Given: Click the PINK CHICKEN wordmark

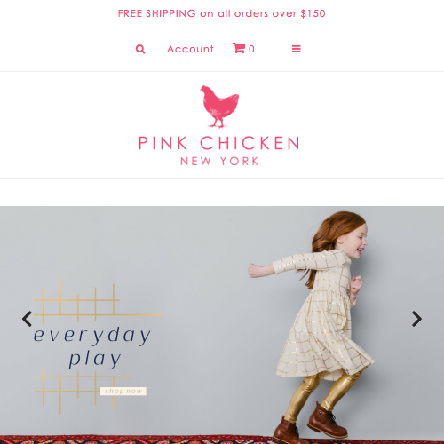Looking at the screenshot, I should [x=219, y=143].
